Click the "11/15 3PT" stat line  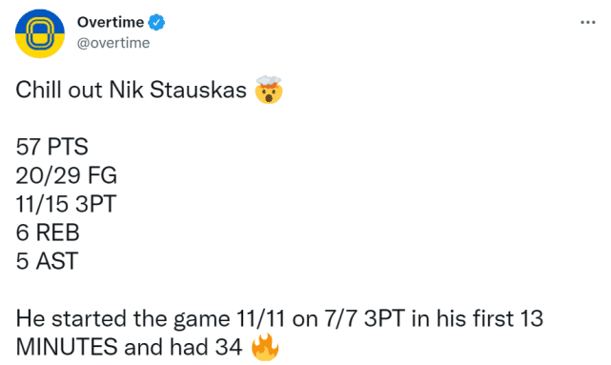click(x=66, y=204)
